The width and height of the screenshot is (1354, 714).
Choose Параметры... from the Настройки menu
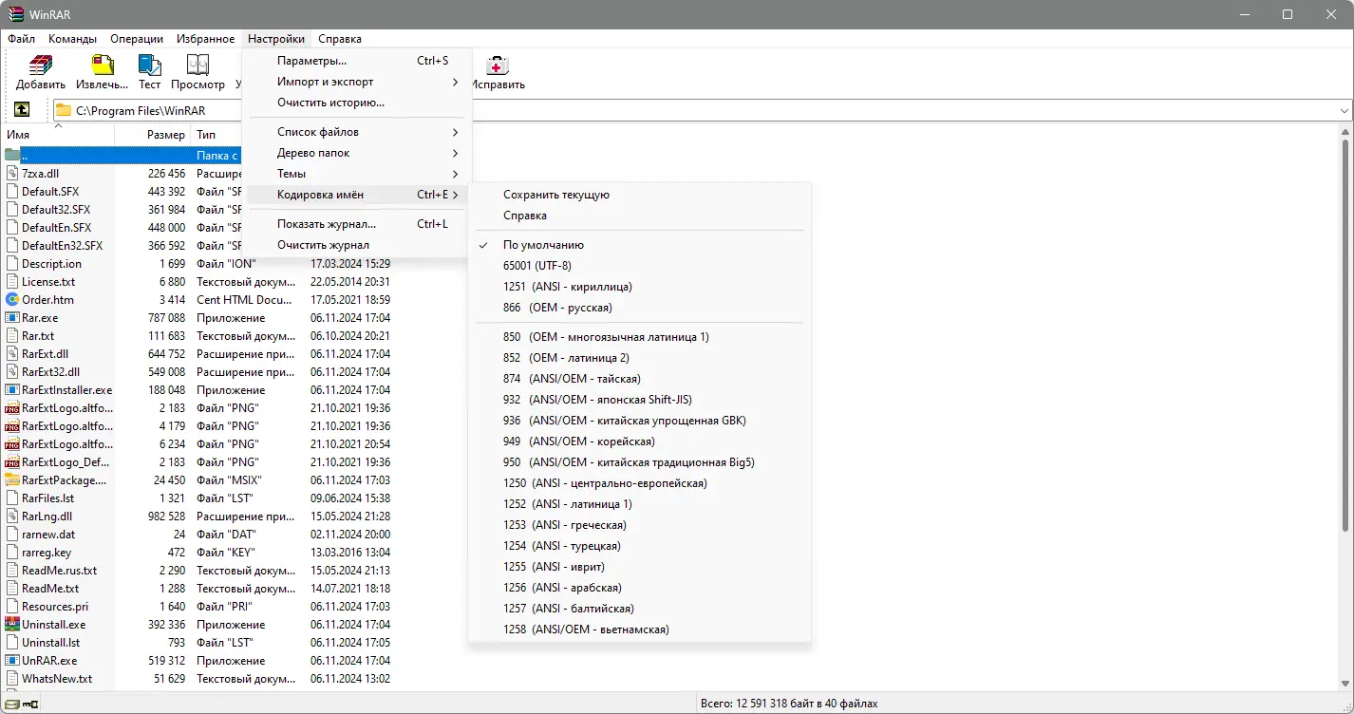[357, 61]
